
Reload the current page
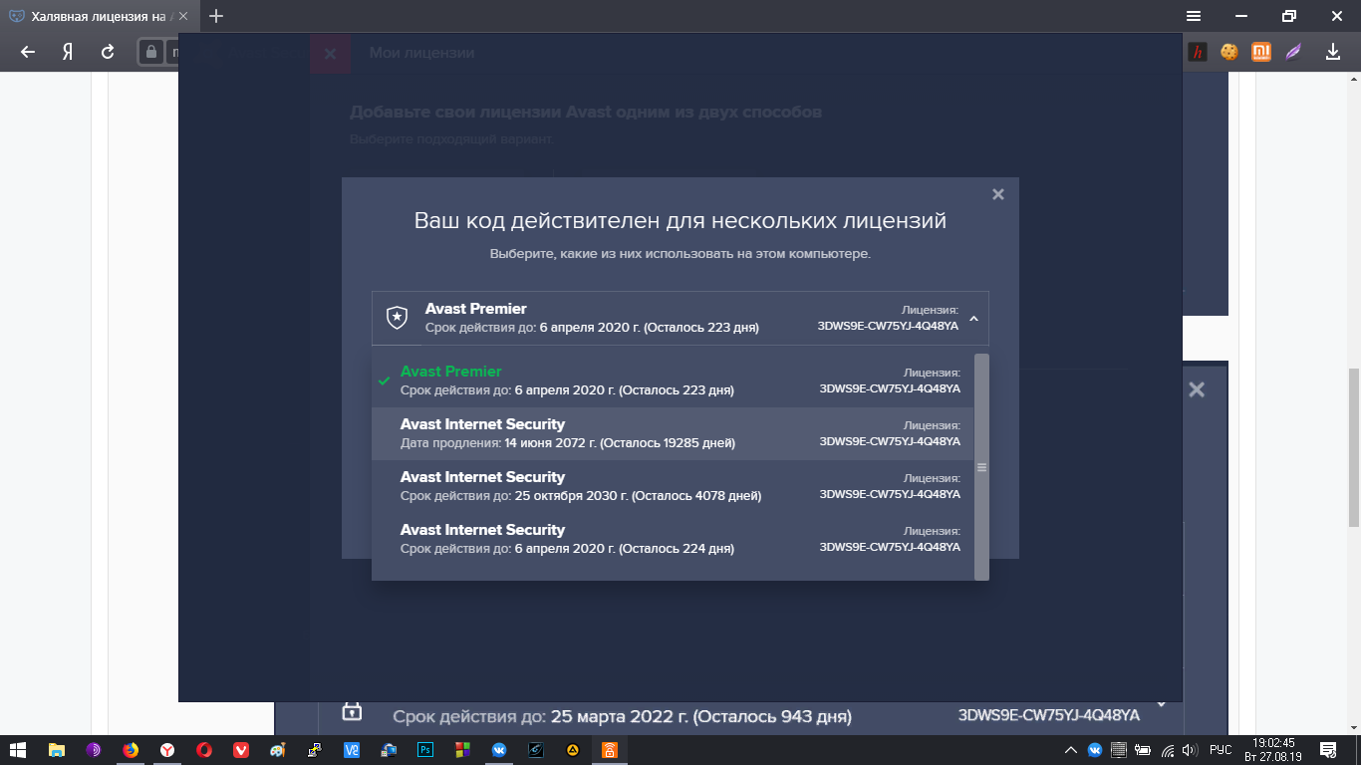[108, 52]
